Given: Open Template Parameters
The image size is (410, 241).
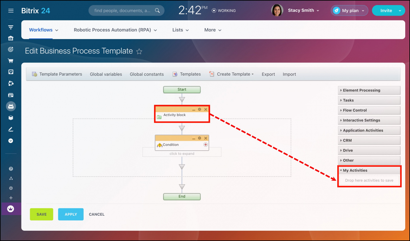Looking at the screenshot, I should pos(57,74).
